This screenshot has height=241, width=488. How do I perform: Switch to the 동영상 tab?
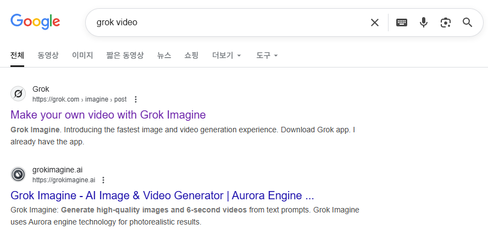click(x=48, y=55)
